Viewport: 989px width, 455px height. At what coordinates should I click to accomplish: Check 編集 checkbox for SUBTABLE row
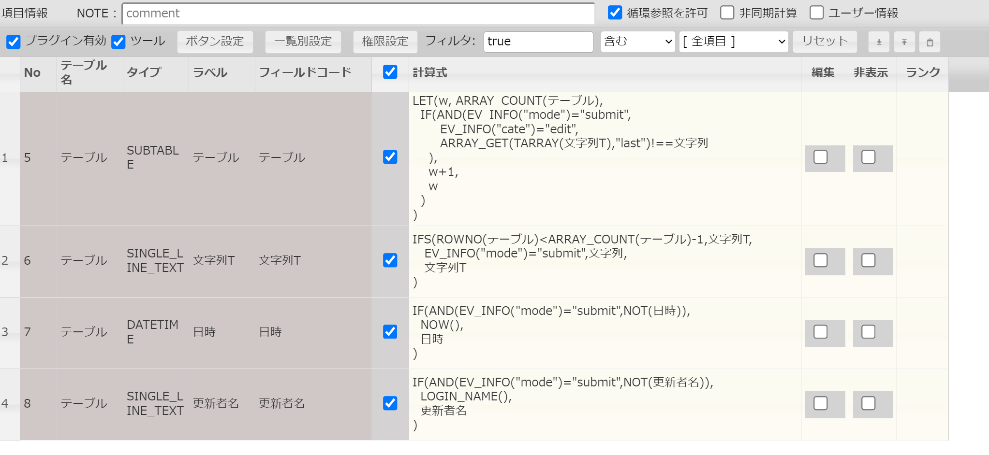pyautogui.click(x=821, y=157)
